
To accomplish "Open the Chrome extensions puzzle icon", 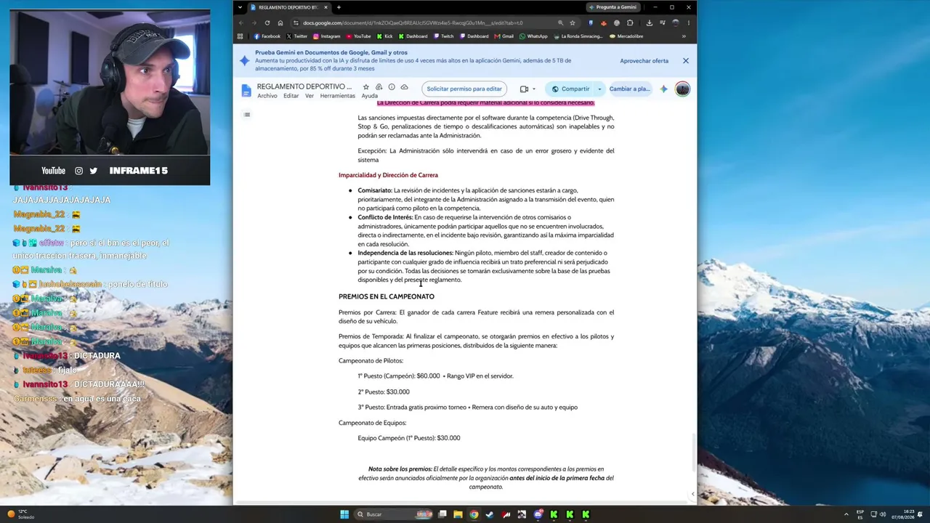I will (630, 23).
